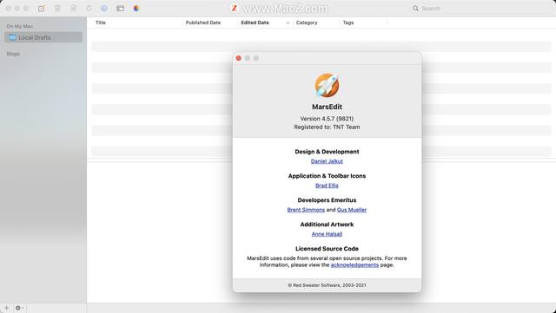Click the window-layout preview toolbar icon
Viewport: 556px width, 313px height.
120,8
